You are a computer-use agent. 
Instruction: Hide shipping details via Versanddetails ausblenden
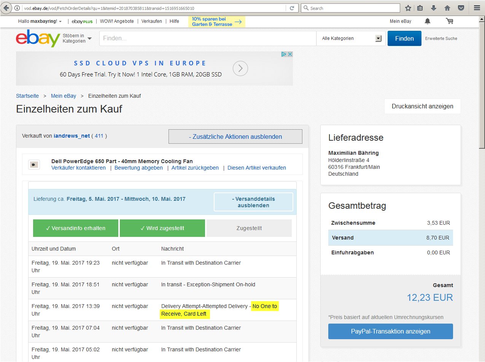click(x=253, y=202)
